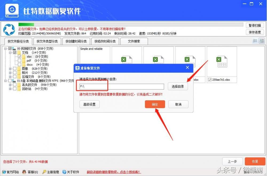Click the spinning scan status icon
The height and width of the screenshot is (176, 267).
tap(9, 30)
